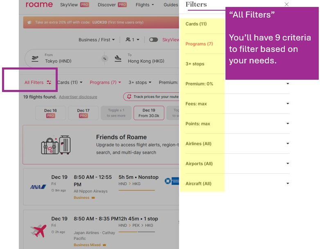Click the HND > PEK > HKG route text
This screenshot has height=249, width=320.
[x=136, y=225]
